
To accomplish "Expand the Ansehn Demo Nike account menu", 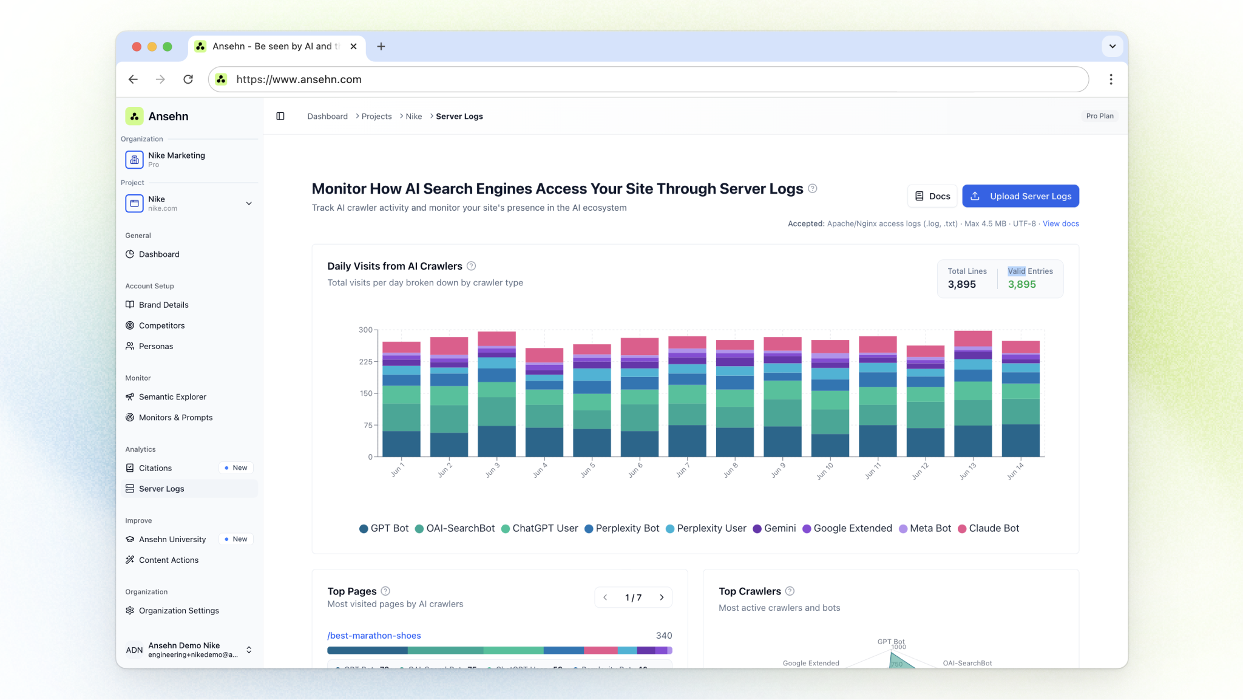I will coord(249,650).
